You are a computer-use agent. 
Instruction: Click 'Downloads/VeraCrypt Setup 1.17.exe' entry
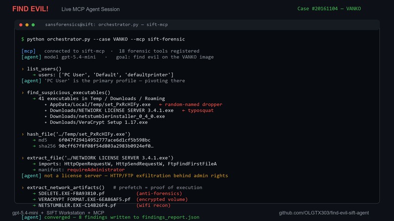pos(99,122)
